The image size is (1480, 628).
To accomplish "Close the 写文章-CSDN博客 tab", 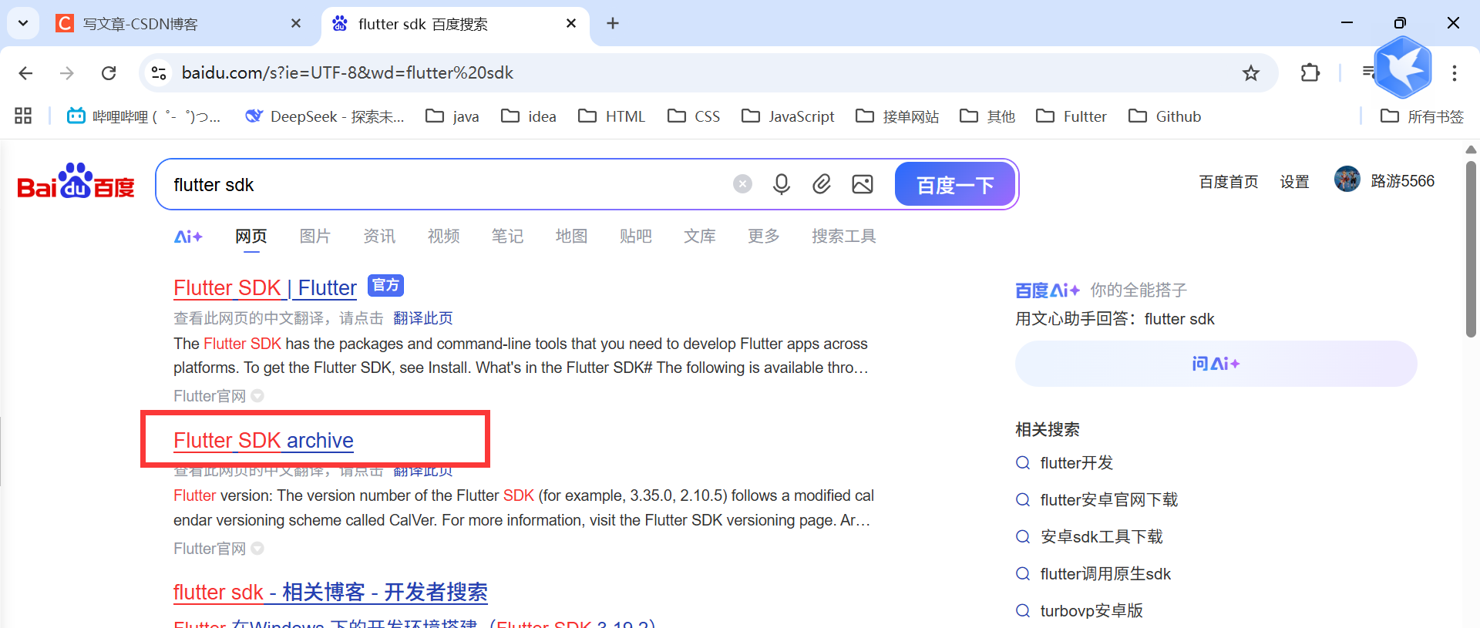I will click(296, 24).
